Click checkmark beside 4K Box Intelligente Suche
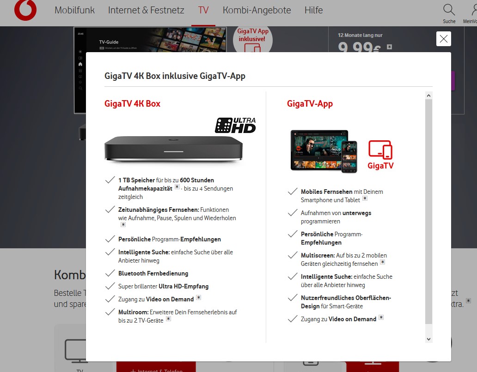The width and height of the screenshot is (477, 372). click(110, 252)
